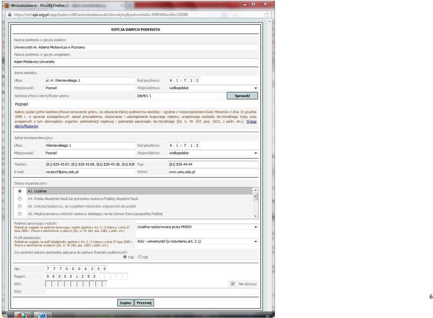Click the padlock icon in address bar
The width and height of the screenshot is (433, 318).
pyautogui.click(x=9, y=14)
